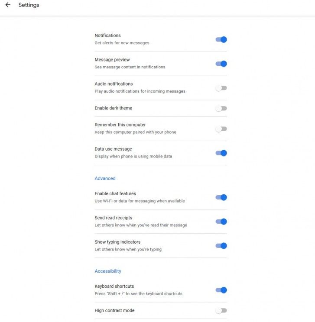Click the 'Get alerts for new messages' description
Viewport: 315px width, 322px height.
(122, 43)
